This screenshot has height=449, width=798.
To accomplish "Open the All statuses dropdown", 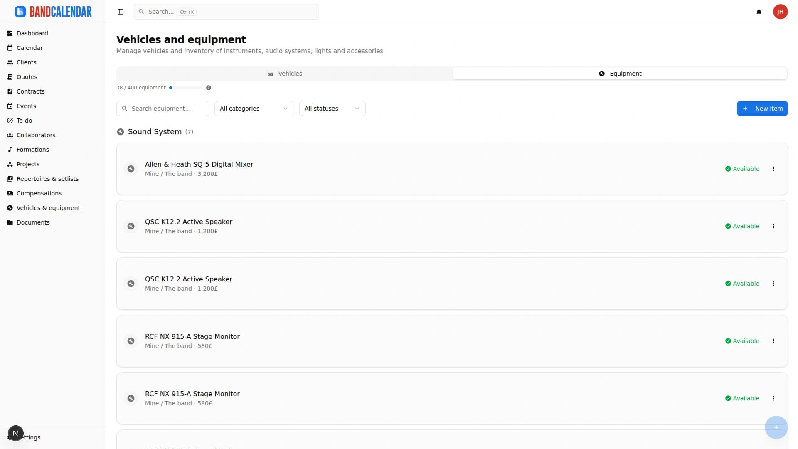I will (332, 109).
